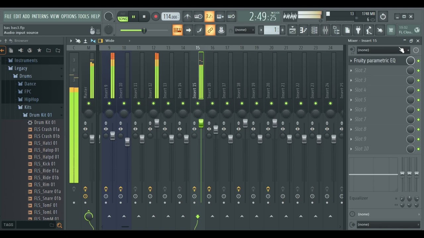
Task: Open the plugin picker plug icon
Action: tap(358, 30)
